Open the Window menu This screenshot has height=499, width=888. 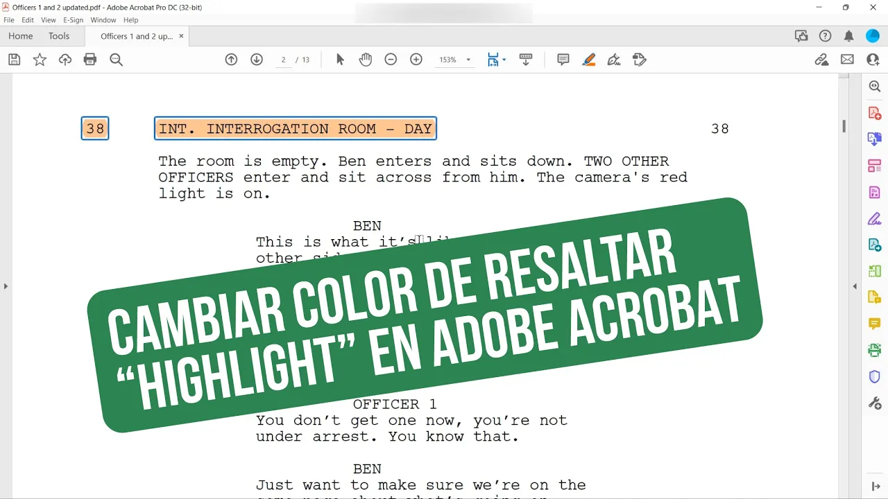[x=103, y=20]
